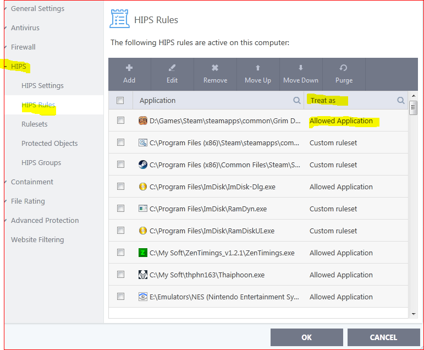This screenshot has height=350, width=424.
Task: Click the rules list scroll-down arrow
Action: tap(414, 314)
